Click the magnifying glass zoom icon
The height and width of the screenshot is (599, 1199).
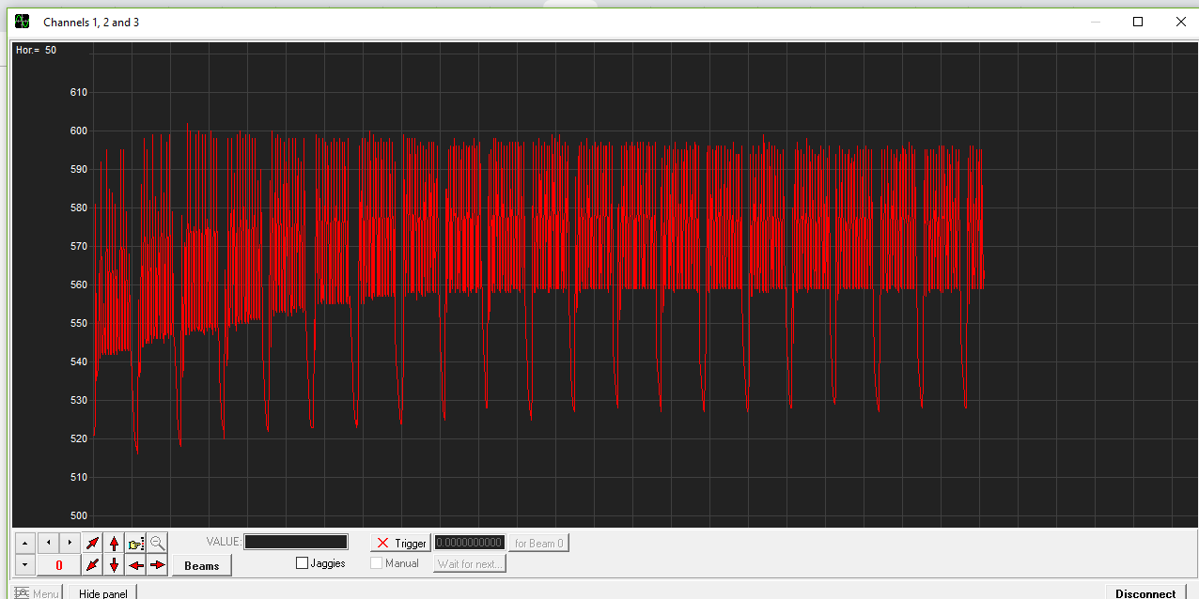click(x=157, y=543)
